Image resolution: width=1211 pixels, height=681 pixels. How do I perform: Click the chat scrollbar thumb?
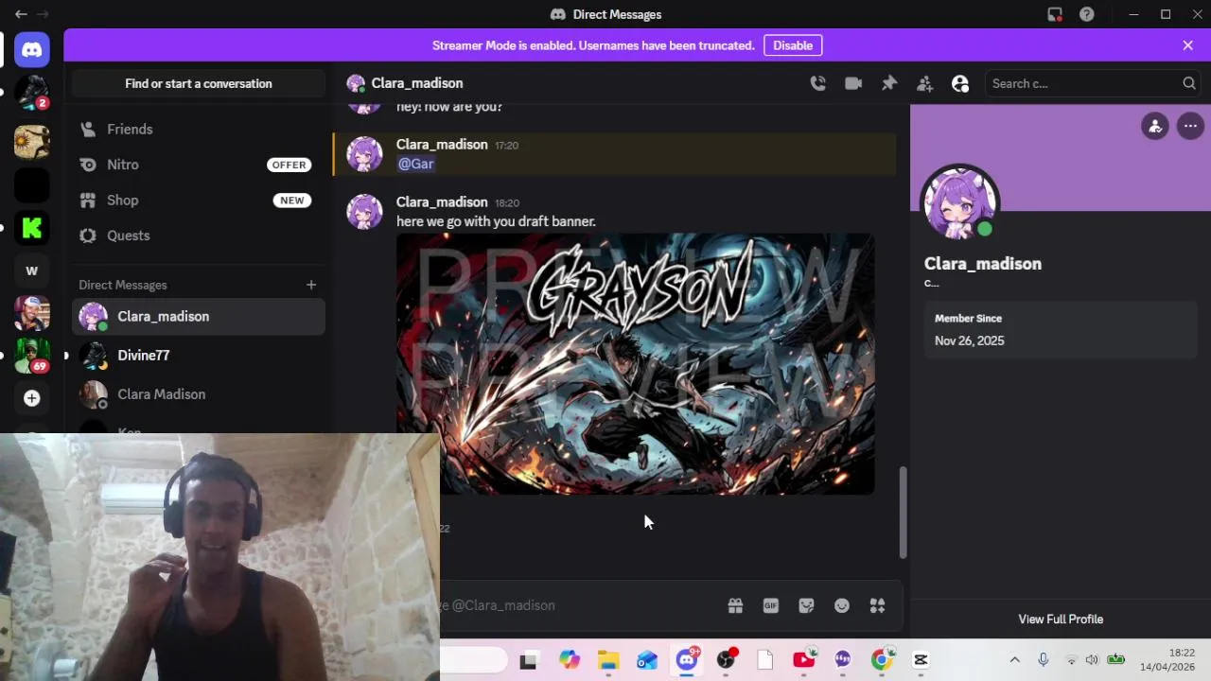point(904,512)
